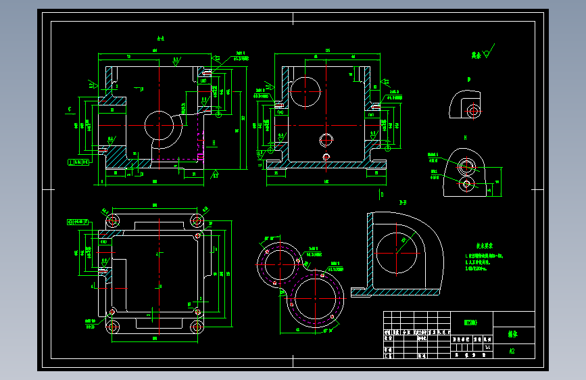Screen dimensions: 586x380
Task: Click the bottom-left corner bolt hole in plan view
Action: 112,327
